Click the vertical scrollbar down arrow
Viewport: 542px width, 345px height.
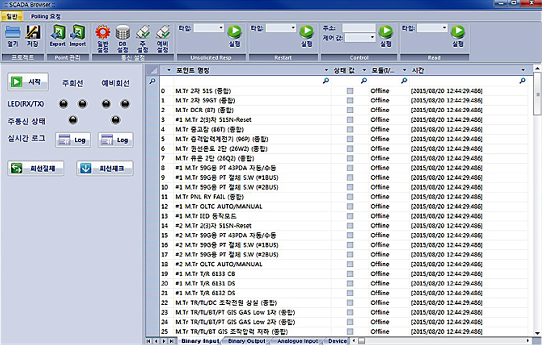pyautogui.click(x=538, y=333)
